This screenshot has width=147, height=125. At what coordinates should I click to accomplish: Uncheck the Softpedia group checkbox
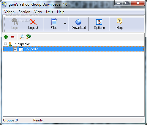[15, 49]
